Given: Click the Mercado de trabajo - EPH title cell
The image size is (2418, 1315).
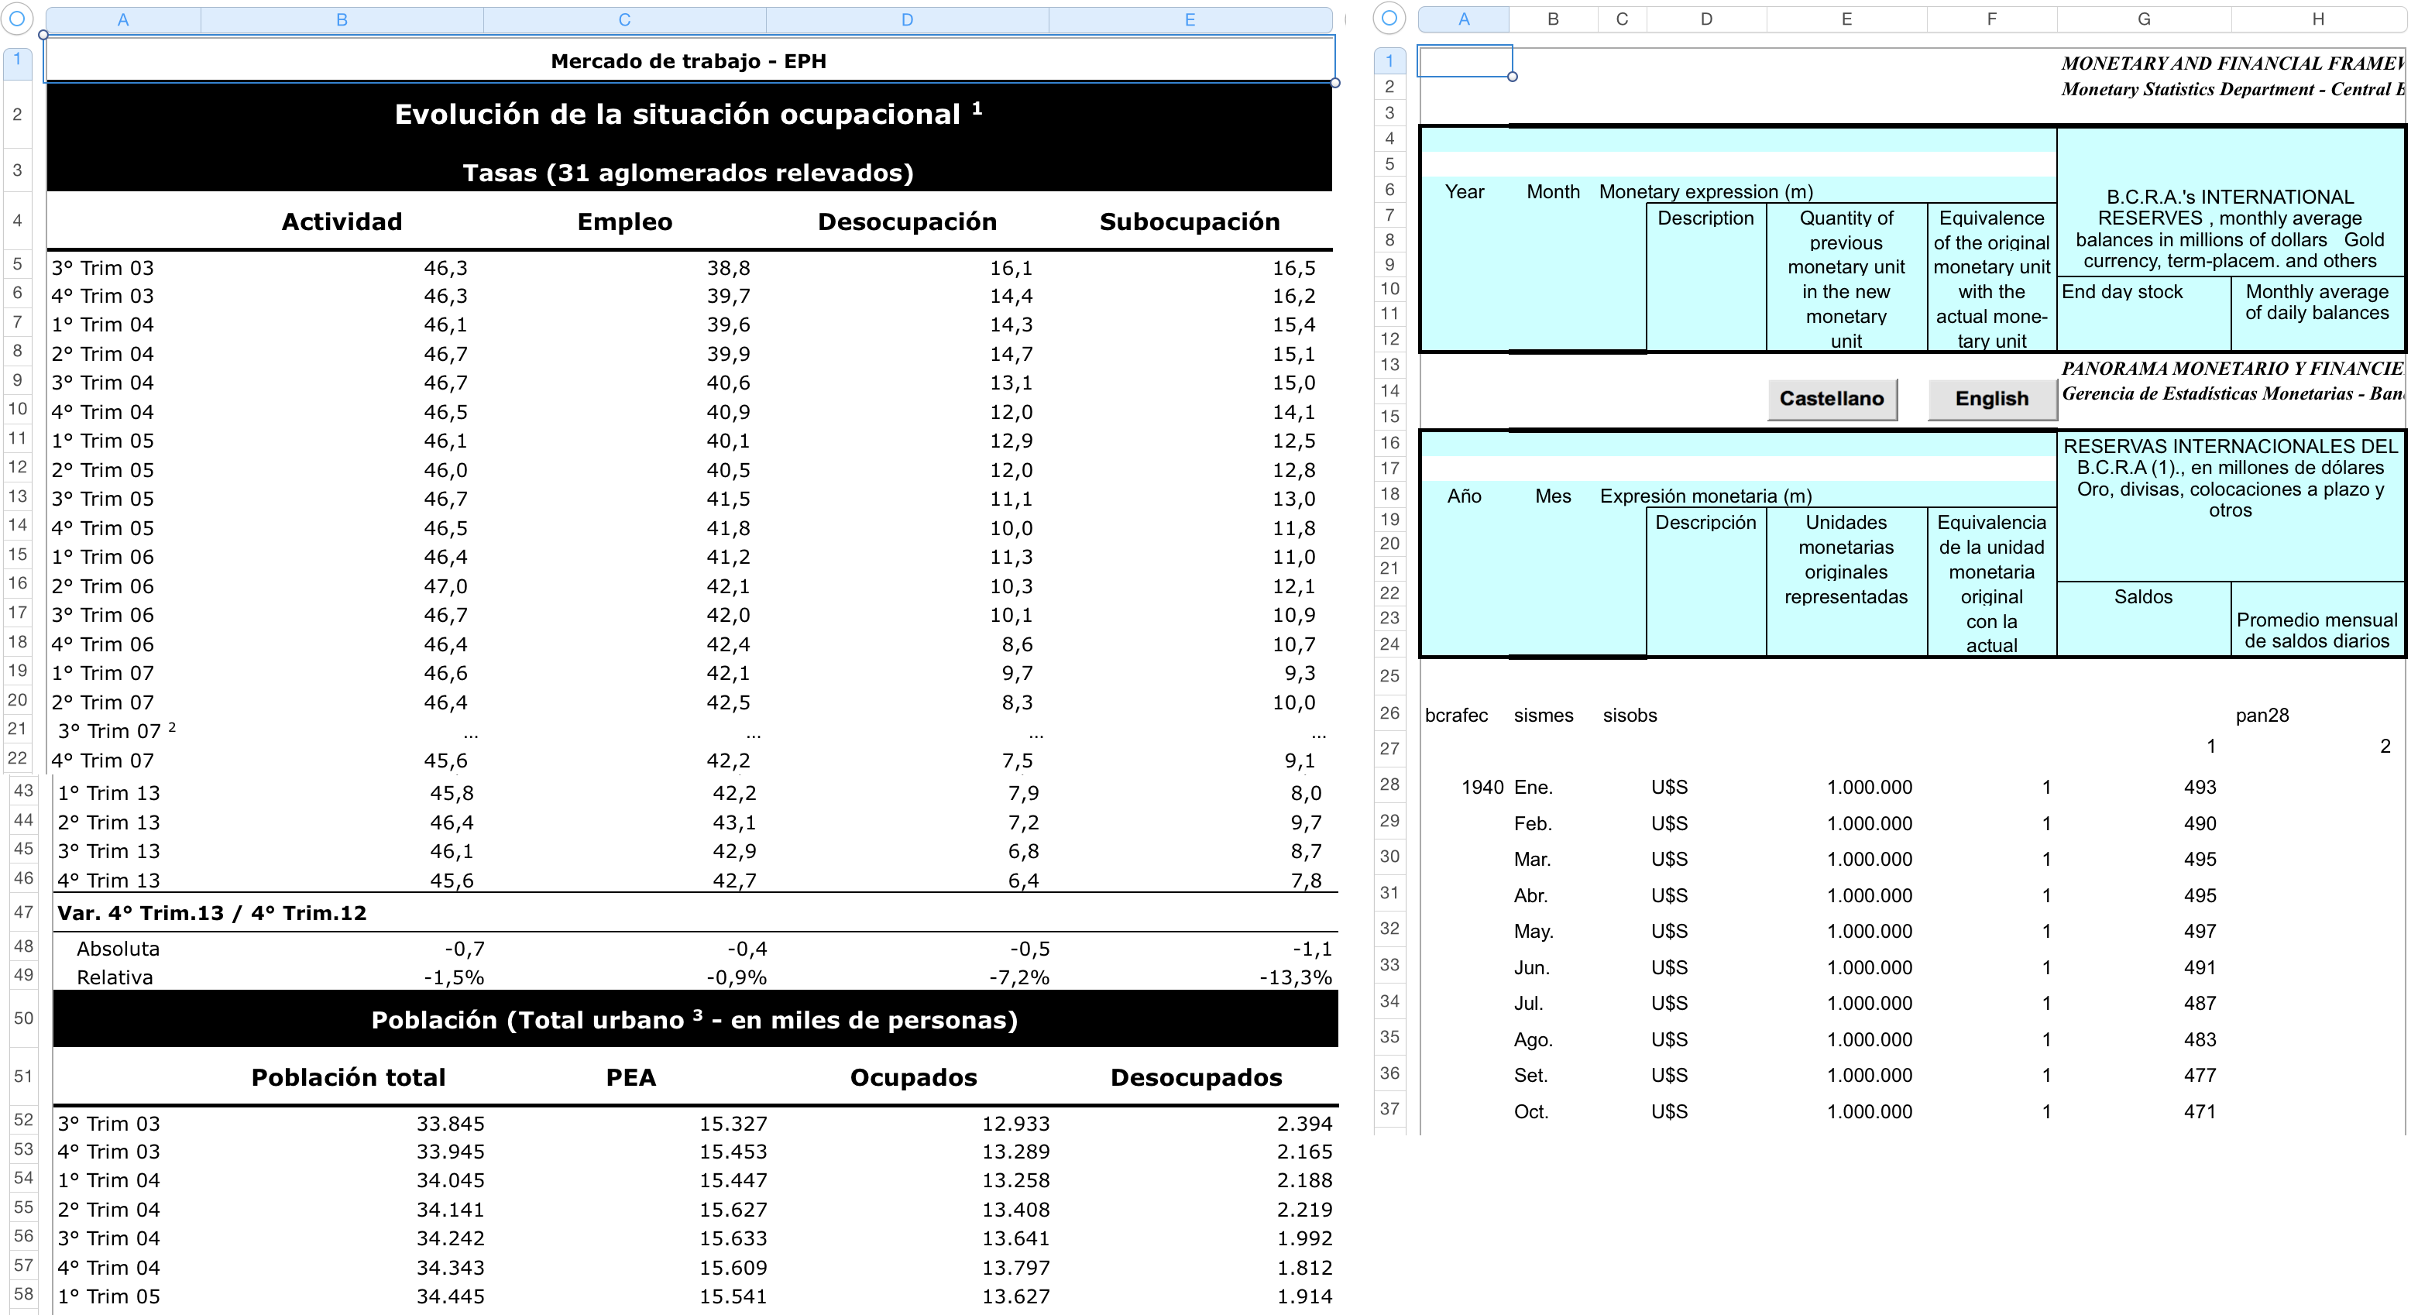Looking at the screenshot, I should (x=688, y=61).
